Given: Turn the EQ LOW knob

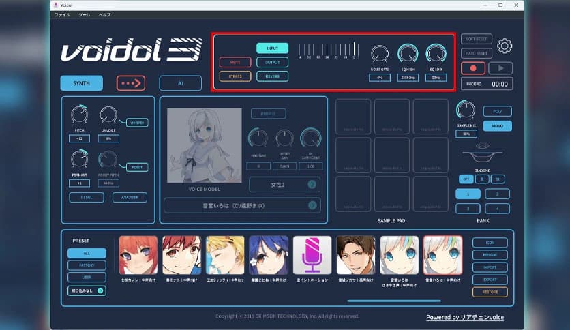Looking at the screenshot, I should pyautogui.click(x=436, y=54).
